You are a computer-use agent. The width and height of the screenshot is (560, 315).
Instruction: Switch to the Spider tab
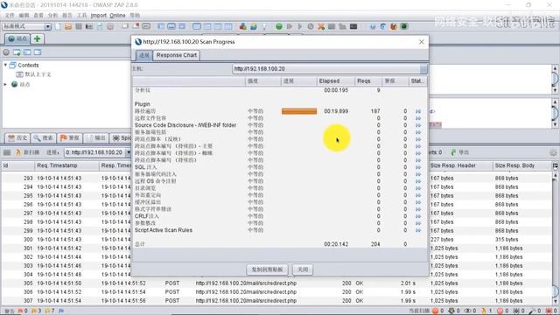pyautogui.click(x=122, y=138)
